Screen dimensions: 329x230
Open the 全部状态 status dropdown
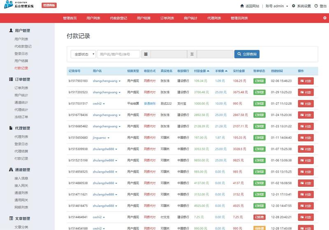[83, 54]
